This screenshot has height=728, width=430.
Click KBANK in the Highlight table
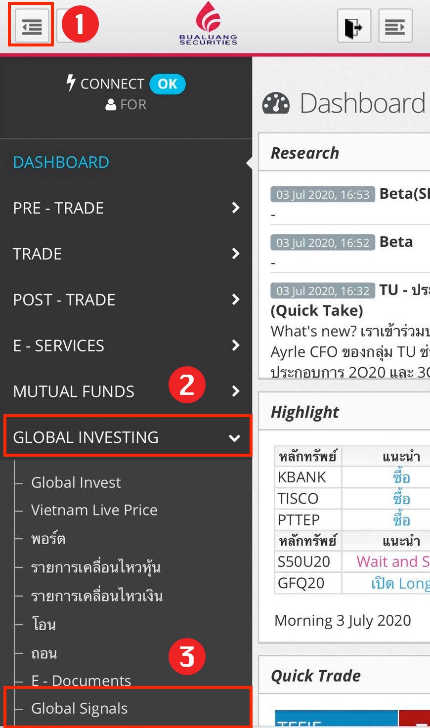[301, 477]
